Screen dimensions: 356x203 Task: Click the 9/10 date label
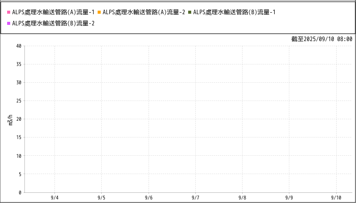pyautogui.click(x=336, y=198)
